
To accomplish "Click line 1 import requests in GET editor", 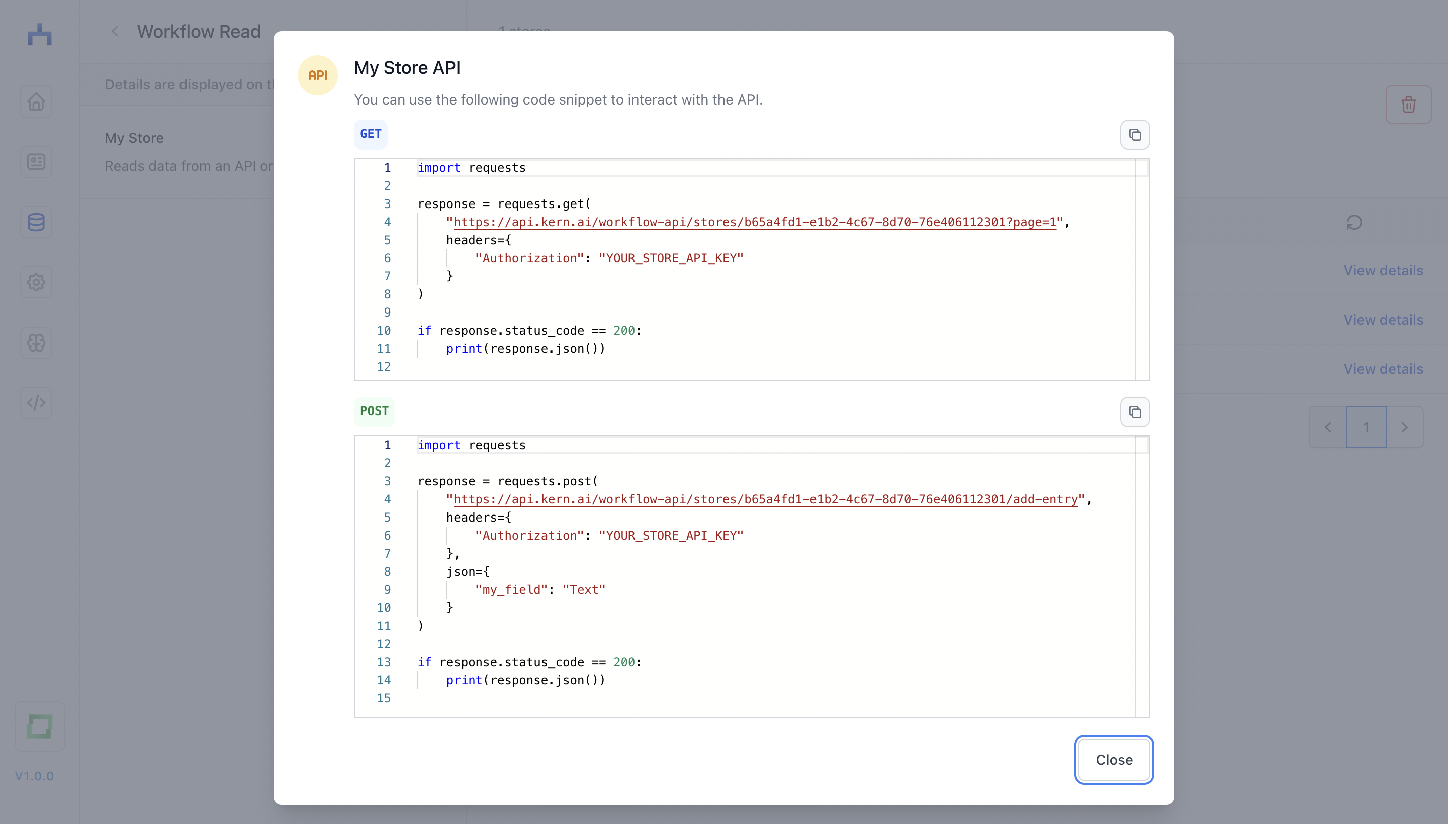I will [472, 167].
